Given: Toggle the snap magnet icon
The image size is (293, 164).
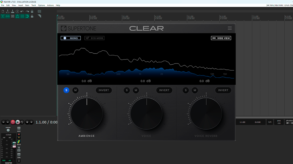Looking at the screenshot, I should (x=27, y=16).
